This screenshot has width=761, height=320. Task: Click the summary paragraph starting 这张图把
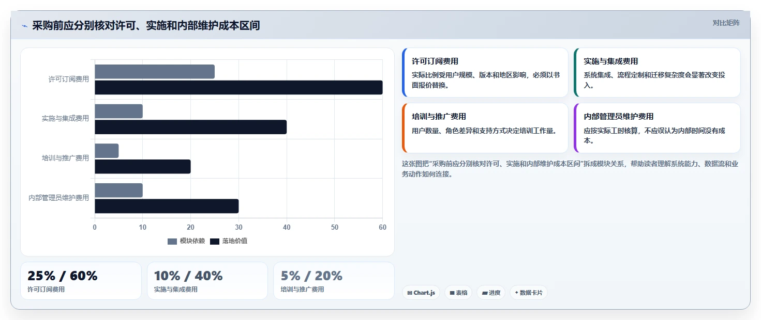[570, 169]
